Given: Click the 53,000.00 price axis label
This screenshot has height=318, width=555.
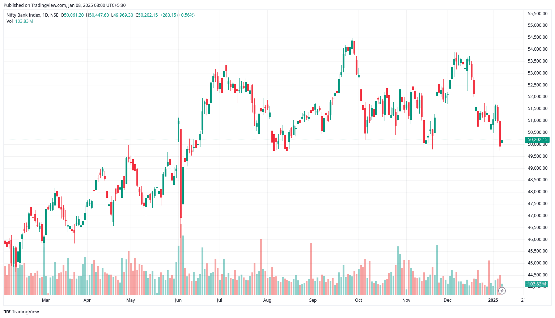Looking at the screenshot, I should pos(538,73).
